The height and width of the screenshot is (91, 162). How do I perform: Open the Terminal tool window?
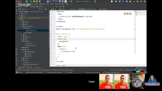[x=22, y=68]
